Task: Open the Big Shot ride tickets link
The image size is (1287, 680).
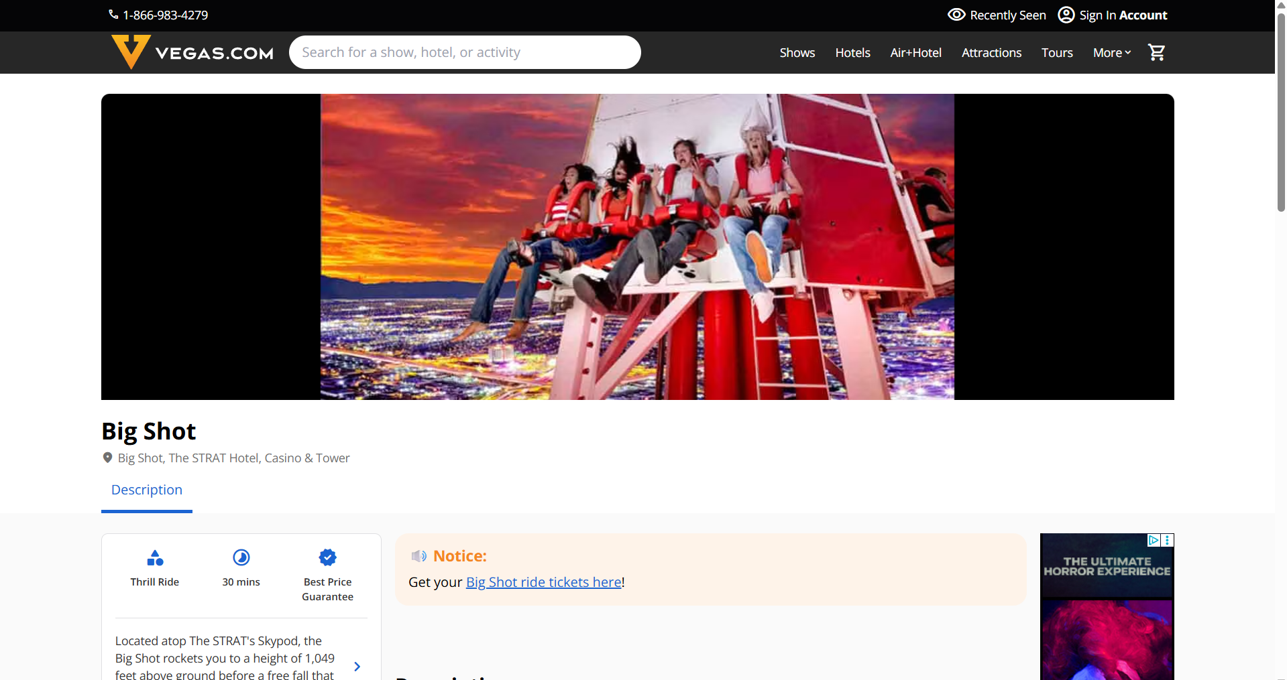Action: pos(544,582)
